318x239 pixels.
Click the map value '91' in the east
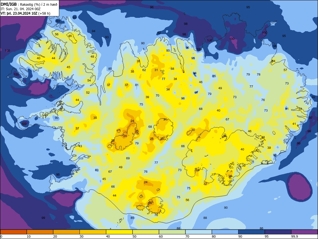[x=287, y=109]
